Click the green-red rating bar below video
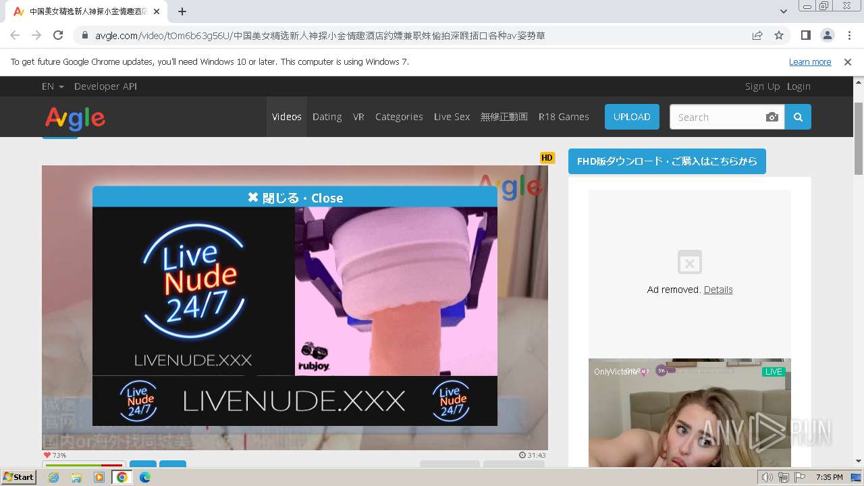The width and height of the screenshot is (864, 486). (x=85, y=464)
